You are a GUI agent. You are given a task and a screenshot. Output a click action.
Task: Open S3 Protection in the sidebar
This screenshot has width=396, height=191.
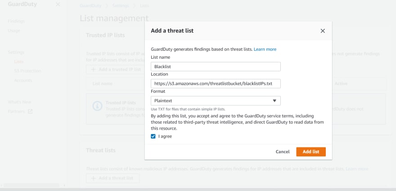pyautogui.click(x=27, y=71)
